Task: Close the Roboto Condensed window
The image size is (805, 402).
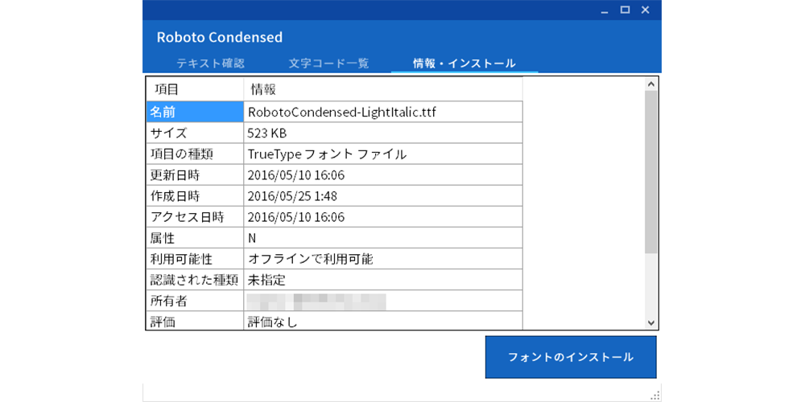Action: pos(646,10)
